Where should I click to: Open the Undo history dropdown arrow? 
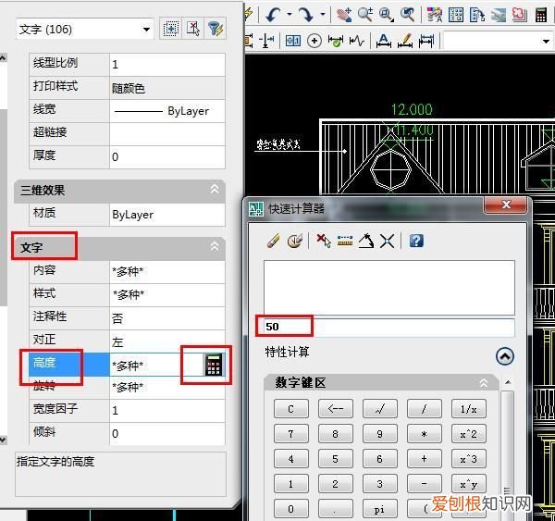pos(290,15)
